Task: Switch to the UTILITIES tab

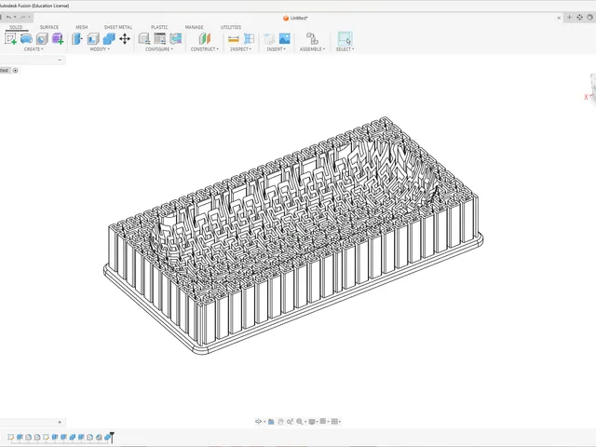Action: pos(231,27)
